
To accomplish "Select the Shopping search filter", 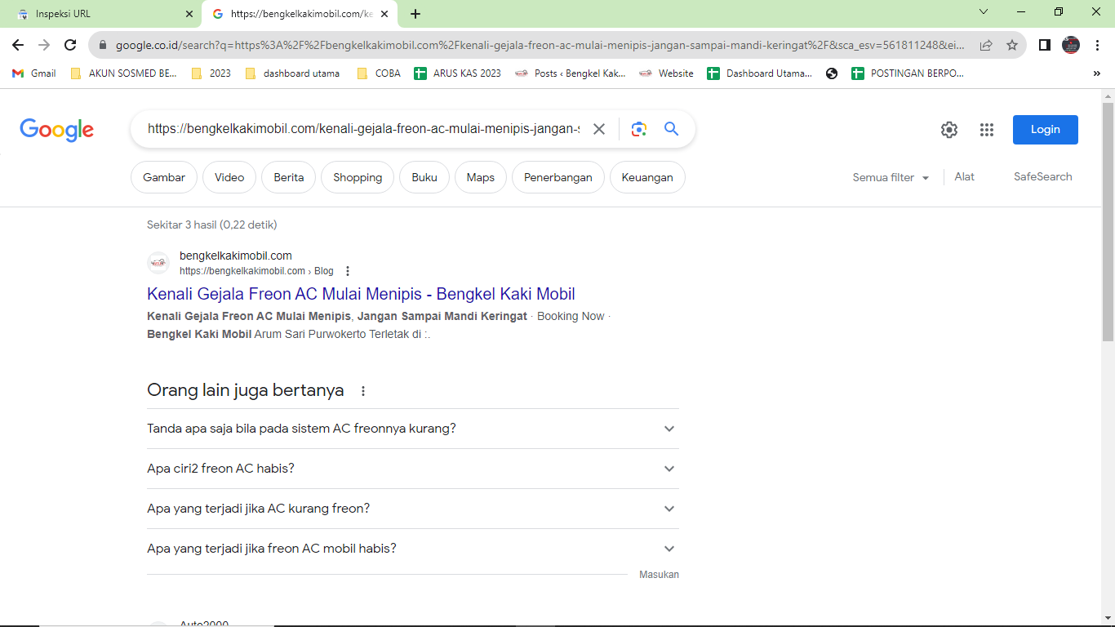I will pyautogui.click(x=358, y=177).
